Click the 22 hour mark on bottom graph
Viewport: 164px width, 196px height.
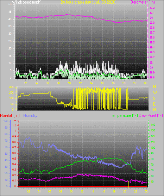(x=135, y=191)
